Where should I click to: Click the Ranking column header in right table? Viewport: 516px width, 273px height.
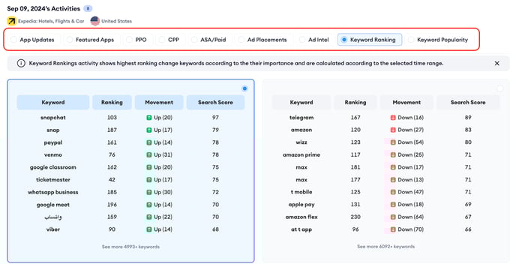[355, 102]
